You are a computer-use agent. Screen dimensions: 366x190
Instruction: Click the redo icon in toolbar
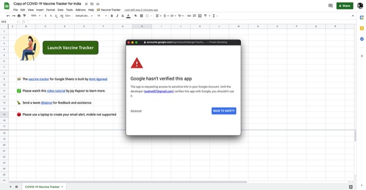[x=14, y=16]
